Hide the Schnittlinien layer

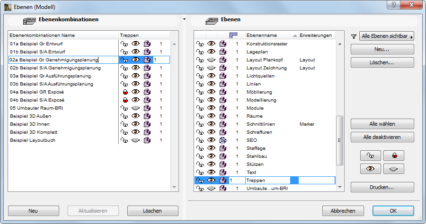click(x=211, y=124)
